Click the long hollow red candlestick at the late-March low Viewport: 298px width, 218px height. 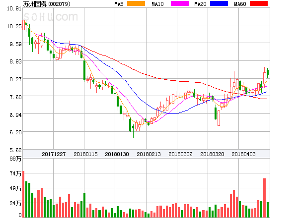219,118
